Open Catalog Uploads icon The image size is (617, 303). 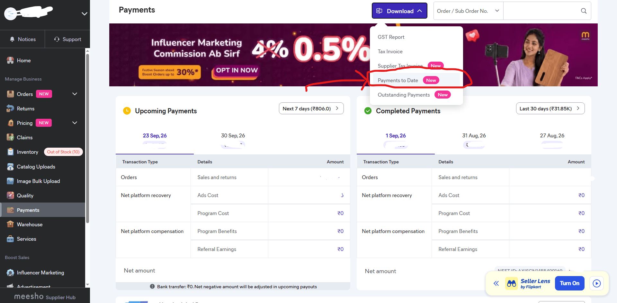[x=10, y=167]
